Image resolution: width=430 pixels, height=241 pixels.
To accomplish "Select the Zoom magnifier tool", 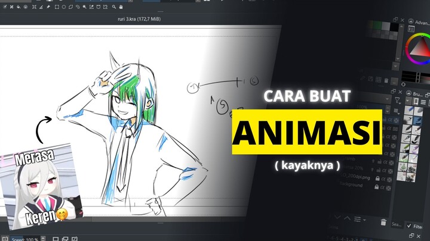I will 114,7.
